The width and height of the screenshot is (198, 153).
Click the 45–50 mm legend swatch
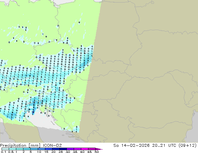[x=92, y=149]
